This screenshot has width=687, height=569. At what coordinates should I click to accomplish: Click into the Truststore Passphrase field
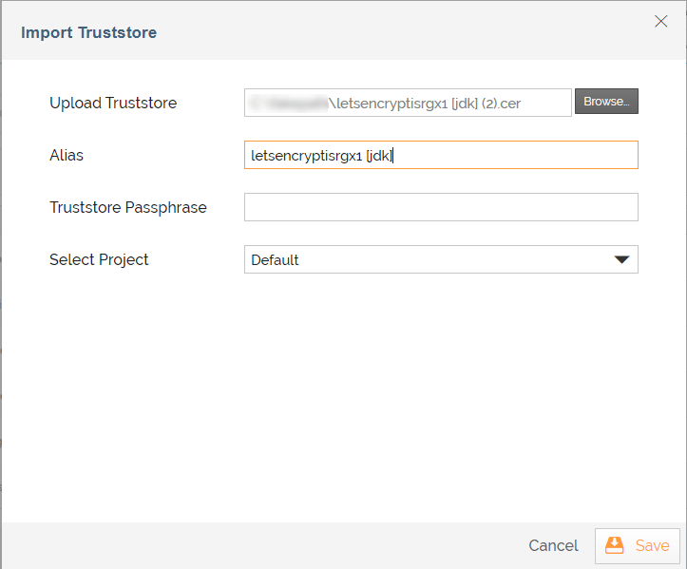point(440,207)
